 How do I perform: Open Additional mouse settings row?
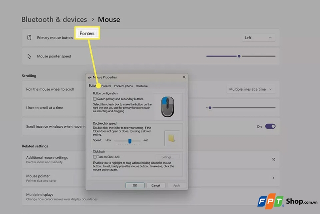coord(151,159)
